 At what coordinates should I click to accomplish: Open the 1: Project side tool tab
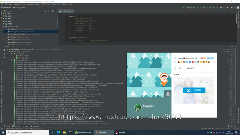pyautogui.click(x=1, y=15)
